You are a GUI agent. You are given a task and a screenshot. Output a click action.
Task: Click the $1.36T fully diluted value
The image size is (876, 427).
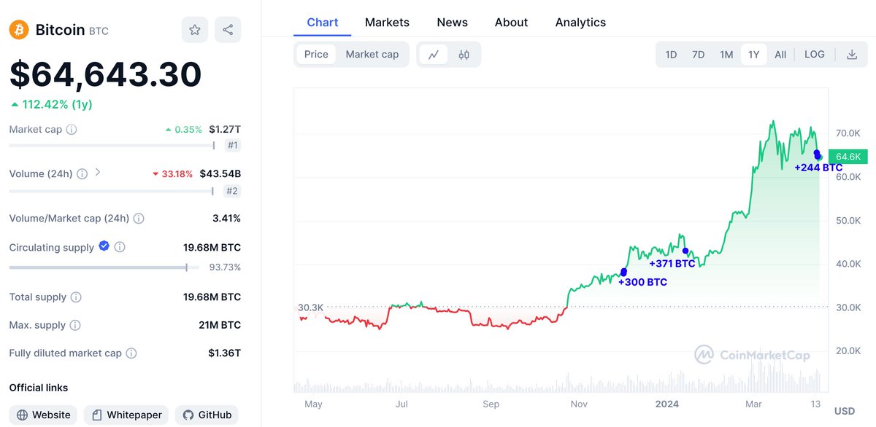click(x=224, y=353)
